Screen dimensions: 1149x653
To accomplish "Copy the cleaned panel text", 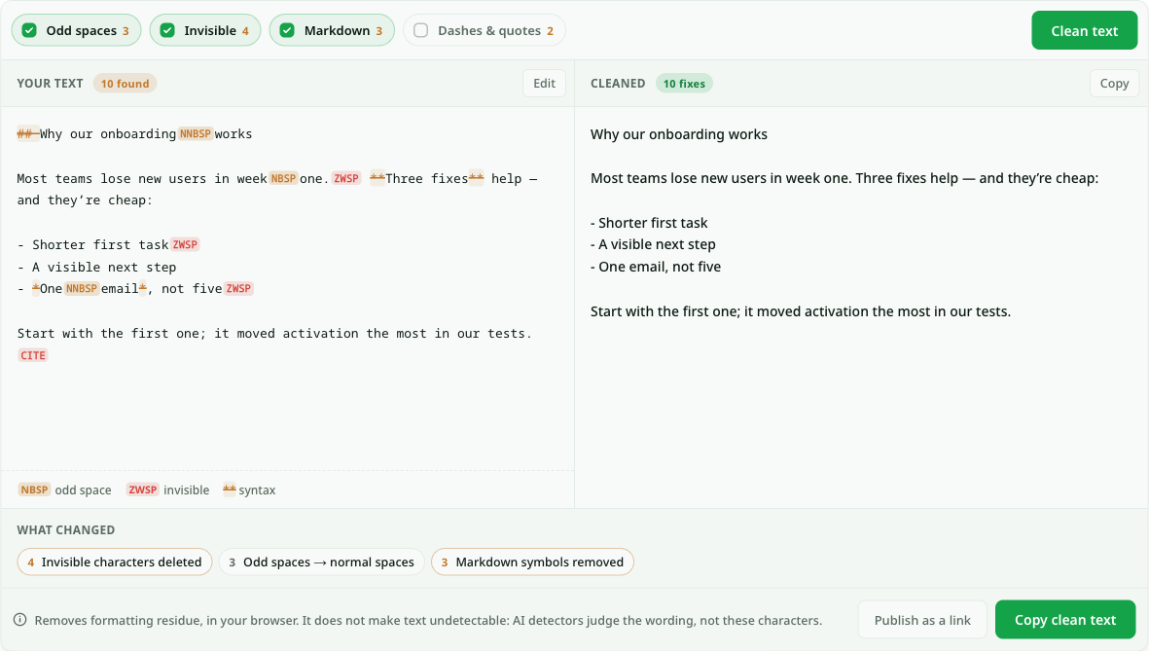I will click(x=1114, y=84).
